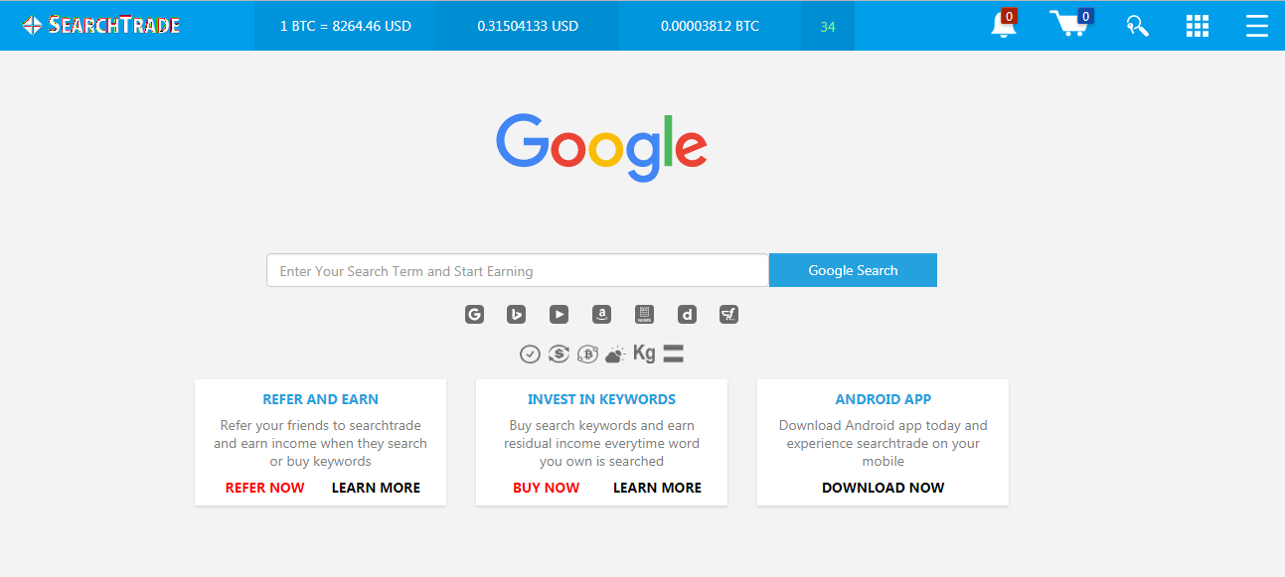Click DOWNLOAD NOW link

point(883,488)
